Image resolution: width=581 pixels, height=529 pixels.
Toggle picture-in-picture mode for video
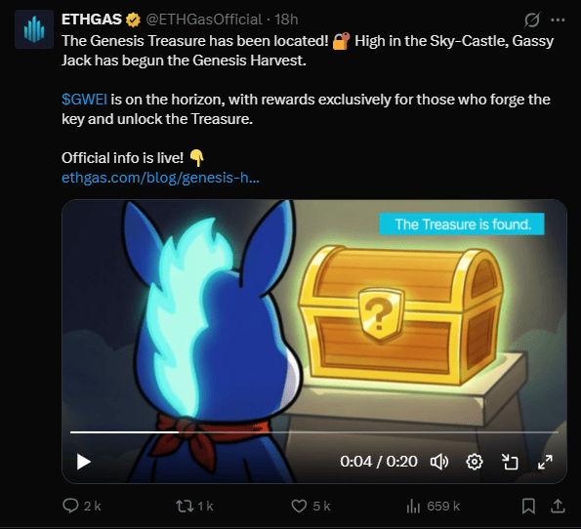point(510,462)
